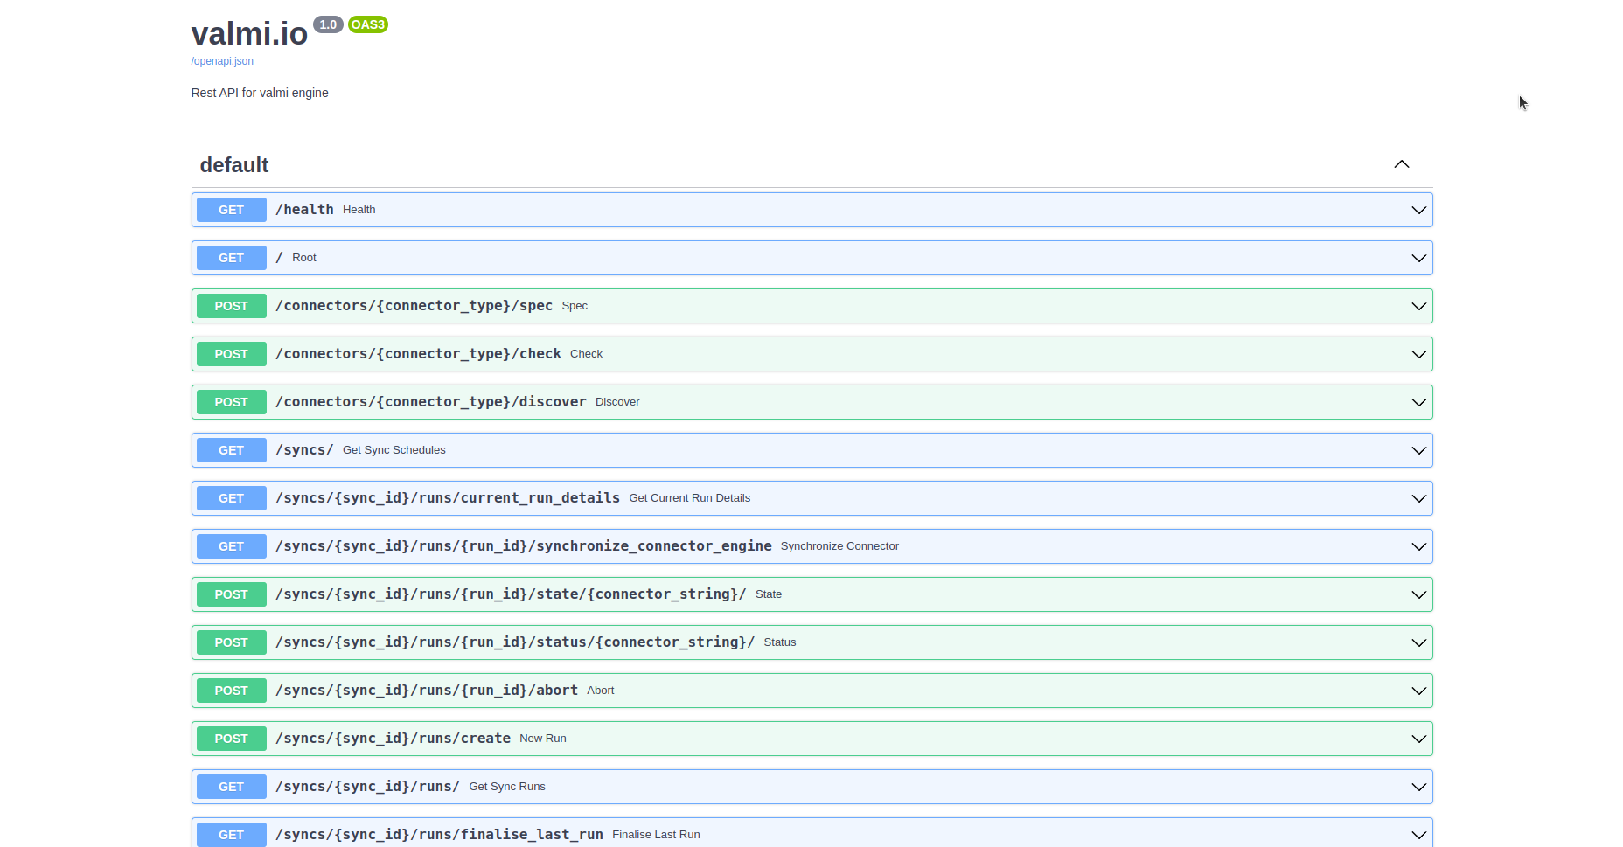The height and width of the screenshot is (847, 1623).
Task: Expand the connectors discover chevron
Action: pos(1418,402)
